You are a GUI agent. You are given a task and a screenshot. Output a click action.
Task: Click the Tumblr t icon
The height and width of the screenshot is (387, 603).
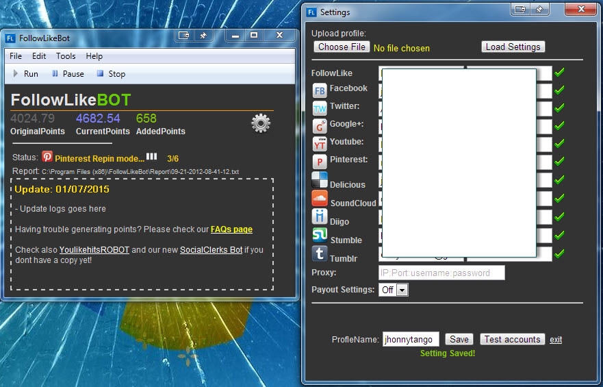320,253
